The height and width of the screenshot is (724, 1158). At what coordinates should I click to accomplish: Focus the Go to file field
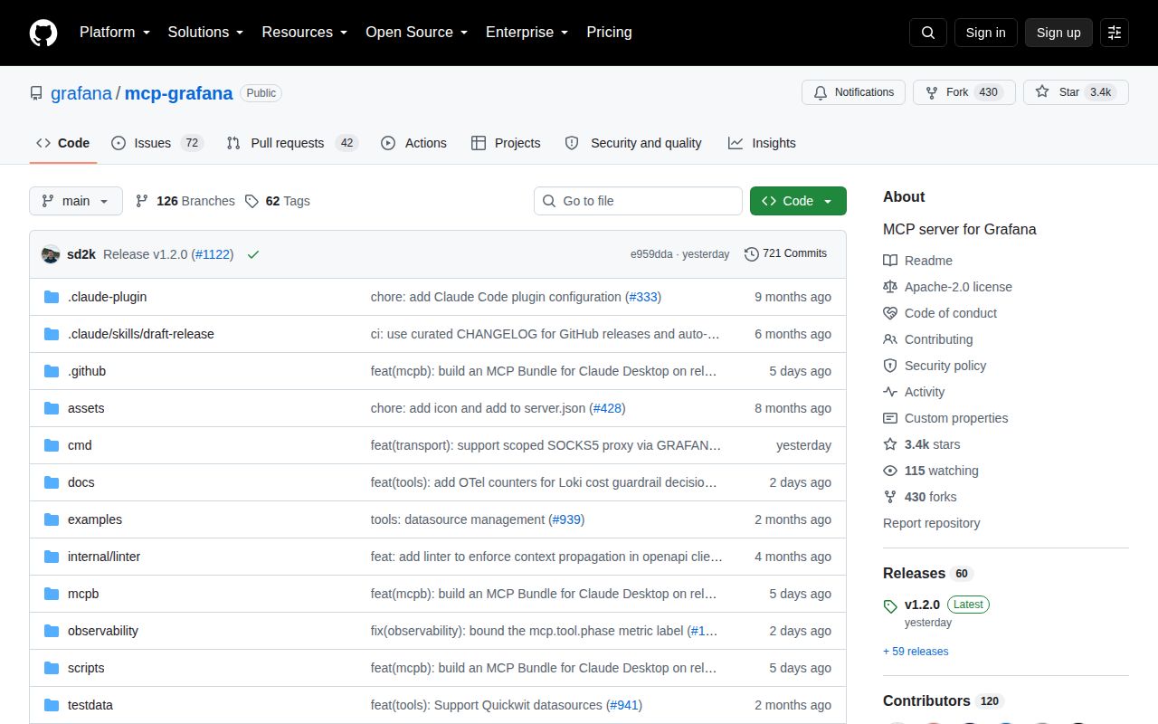point(638,201)
